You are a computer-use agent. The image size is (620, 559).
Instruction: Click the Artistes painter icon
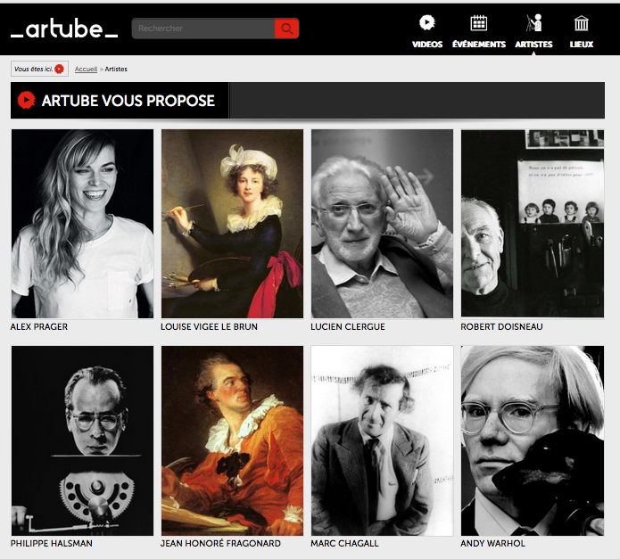pos(533,23)
